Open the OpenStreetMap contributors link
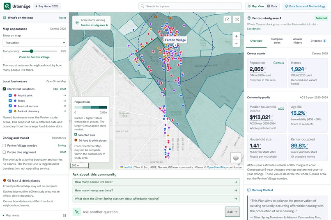This screenshot has width=331, height=220. 216,168
